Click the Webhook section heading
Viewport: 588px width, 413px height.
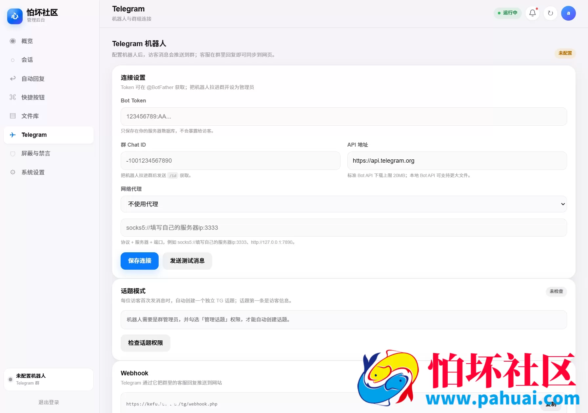click(134, 373)
